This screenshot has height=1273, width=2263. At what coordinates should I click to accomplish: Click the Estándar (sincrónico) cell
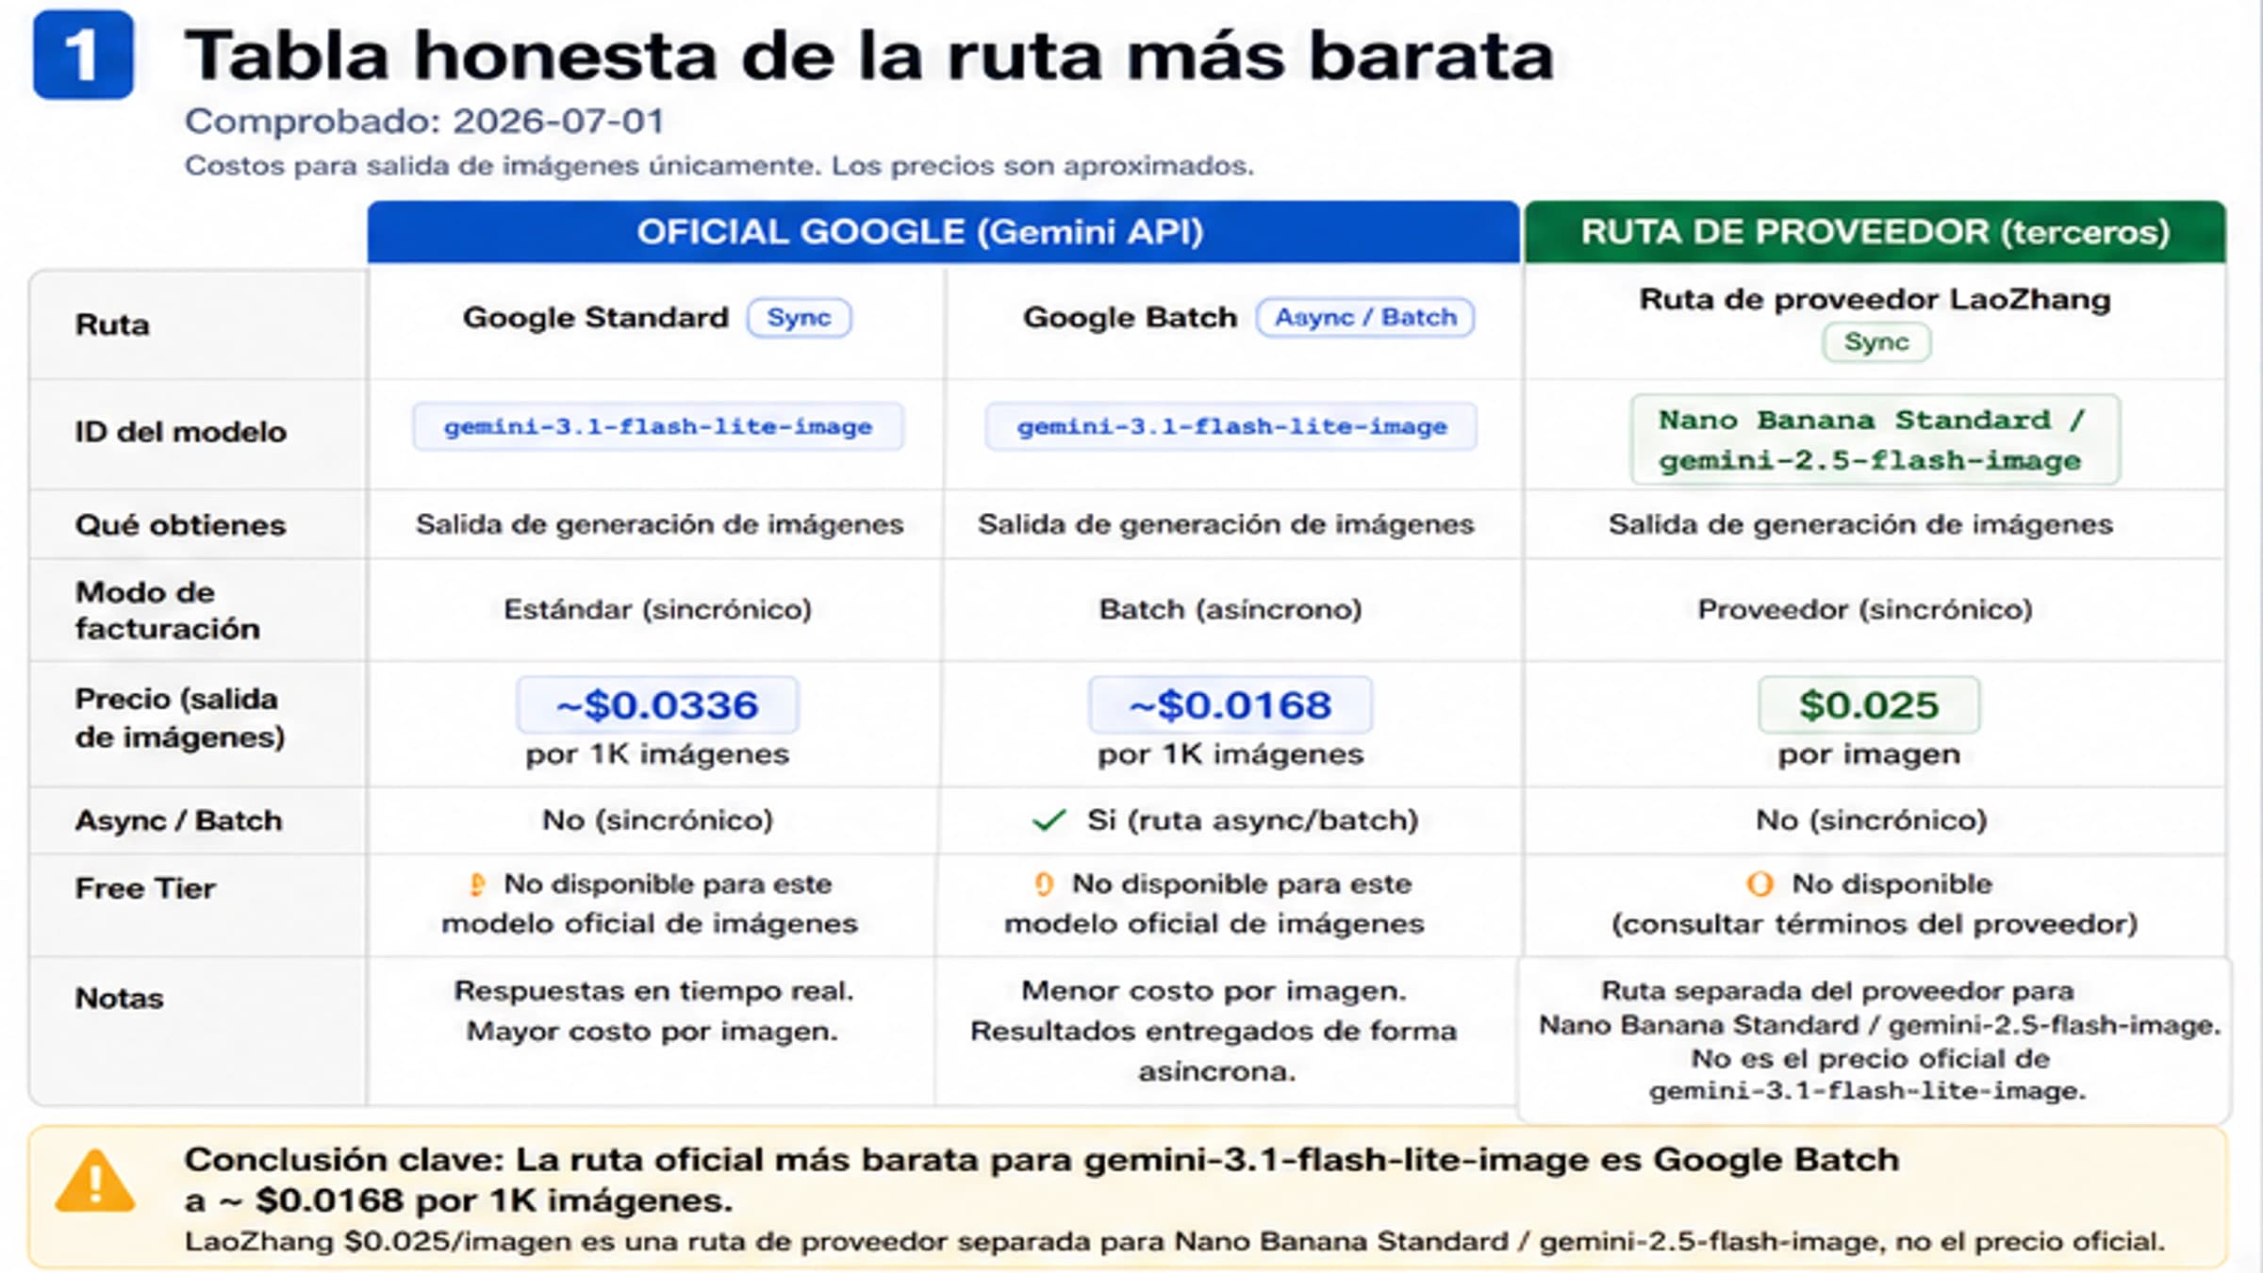point(658,610)
